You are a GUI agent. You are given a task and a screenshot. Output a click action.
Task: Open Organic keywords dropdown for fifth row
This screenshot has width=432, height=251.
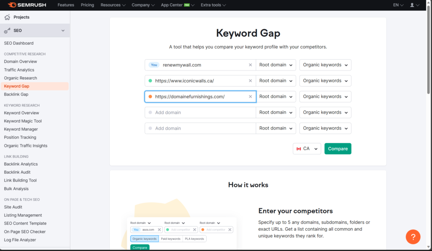pyautogui.click(x=325, y=128)
